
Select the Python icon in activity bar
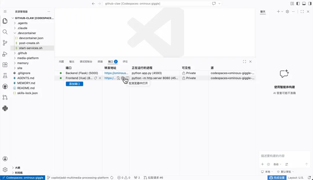click(5, 108)
